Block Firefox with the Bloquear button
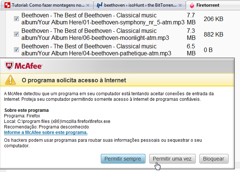Image resolution: width=240 pixels, height=172 pixels. (214, 159)
